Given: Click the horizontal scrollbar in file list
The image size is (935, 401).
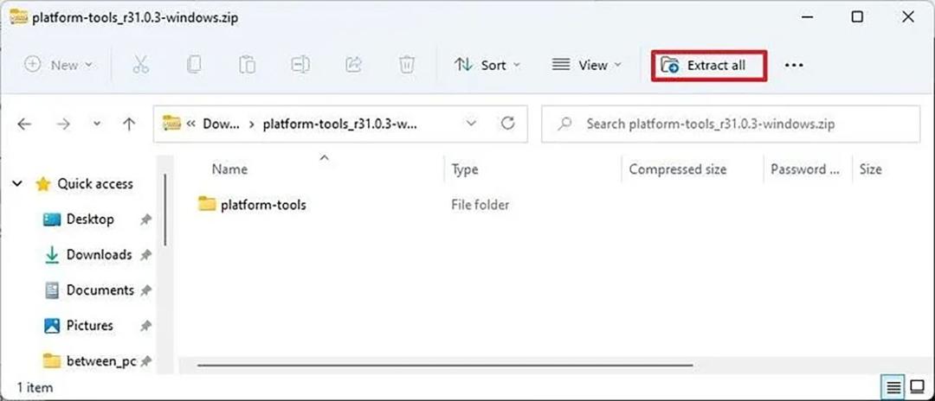Looking at the screenshot, I should (x=445, y=366).
